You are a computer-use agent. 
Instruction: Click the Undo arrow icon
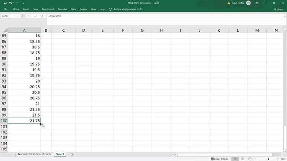tap(10, 3)
